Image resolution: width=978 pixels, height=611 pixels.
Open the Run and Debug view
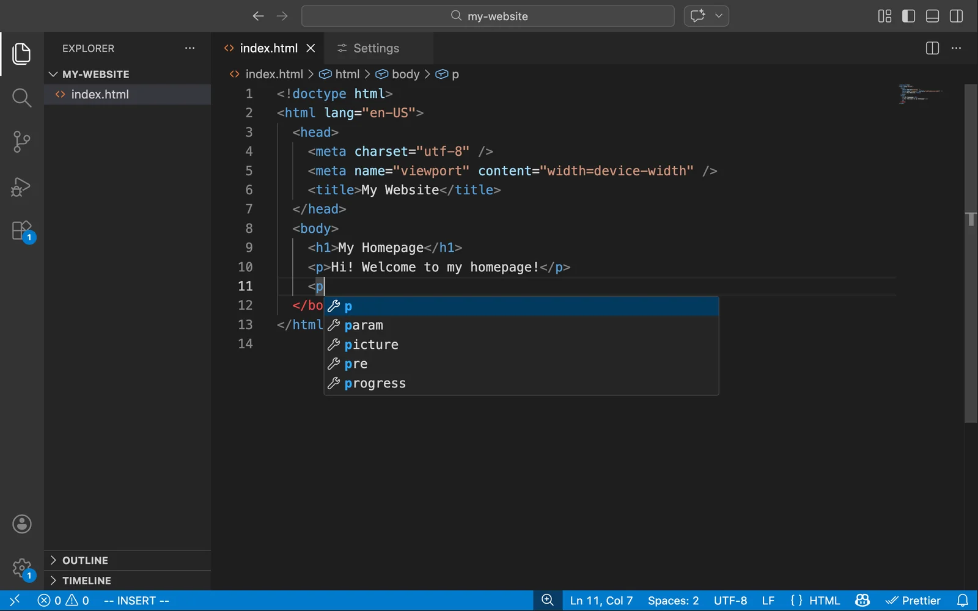pyautogui.click(x=21, y=187)
